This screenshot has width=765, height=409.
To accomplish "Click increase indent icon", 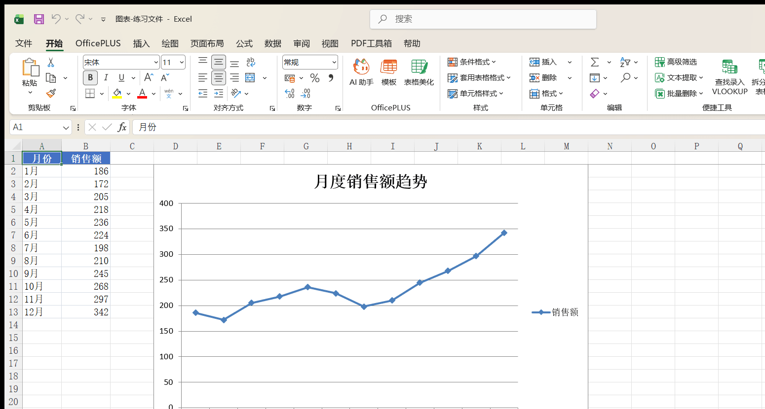I will pyautogui.click(x=219, y=93).
